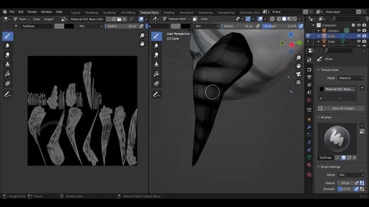369x207 pixels.
Task: Collapse the Brushes panel
Action: coord(318,117)
